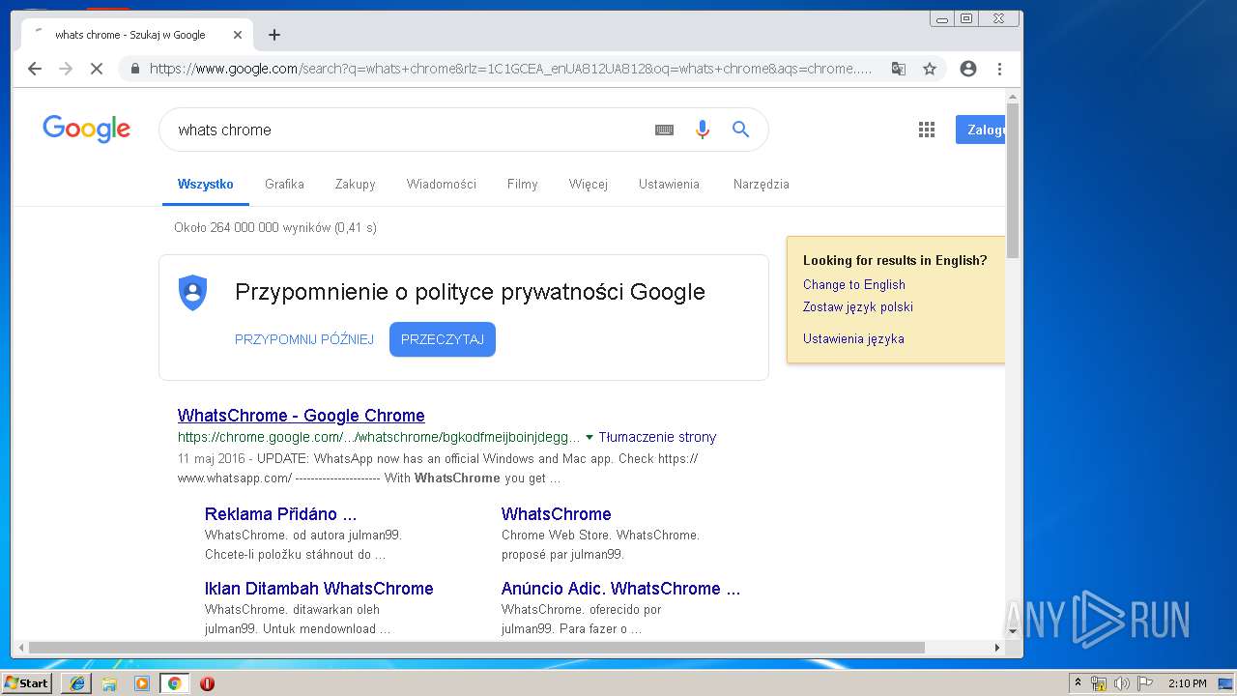Click 'Tłumaczenie strony' link

click(x=658, y=437)
